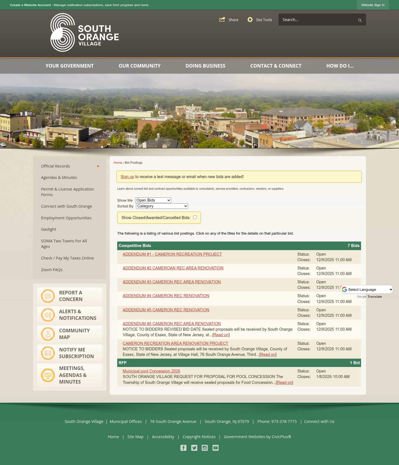The width and height of the screenshot is (399, 465).
Task: Open Addendum #5 Cameron Rec Renovation
Action: coord(166,310)
